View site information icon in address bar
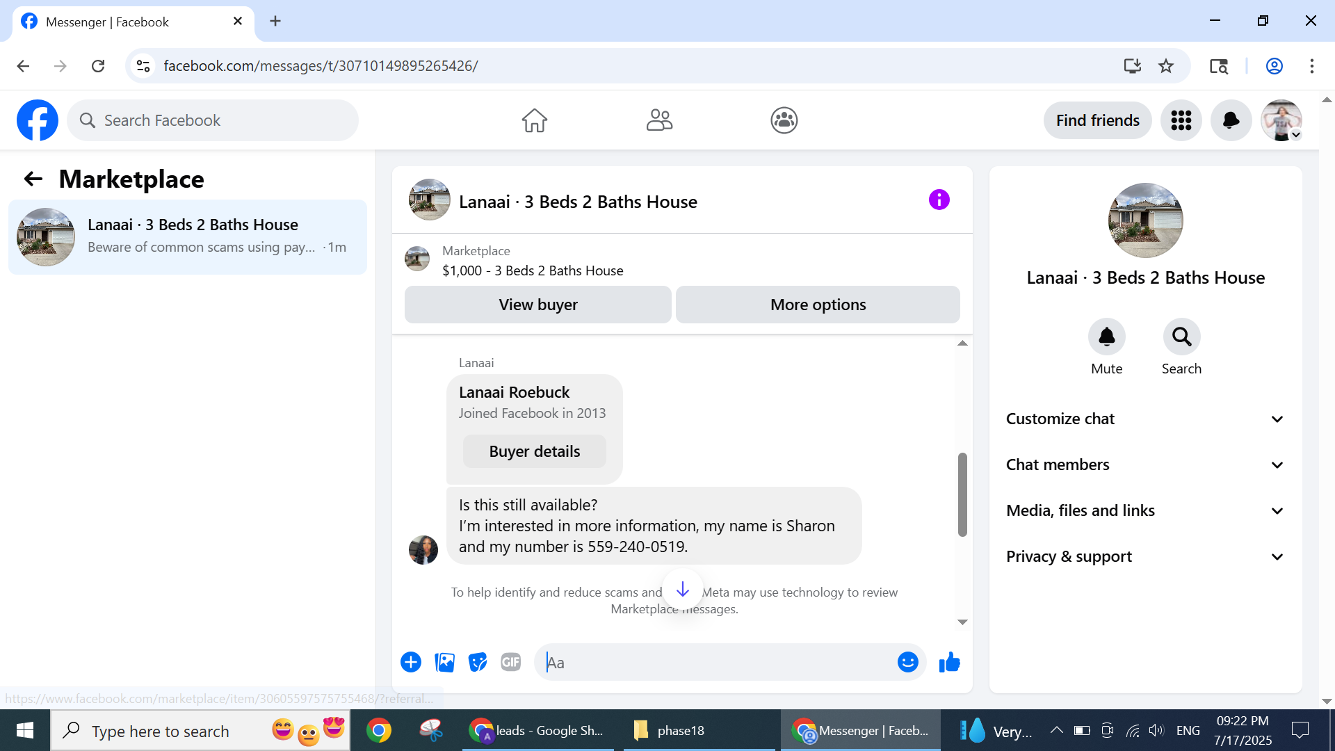This screenshot has width=1335, height=751. click(x=143, y=66)
